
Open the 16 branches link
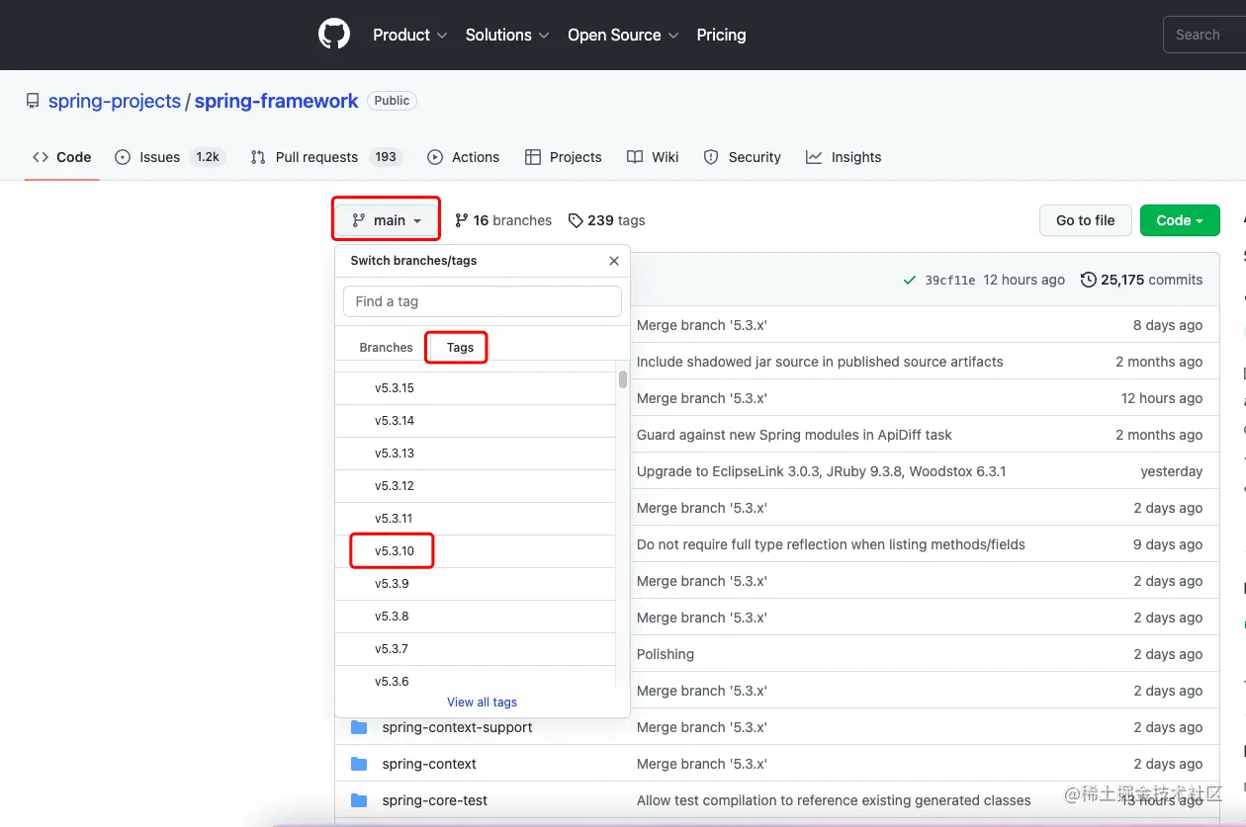[x=503, y=220]
